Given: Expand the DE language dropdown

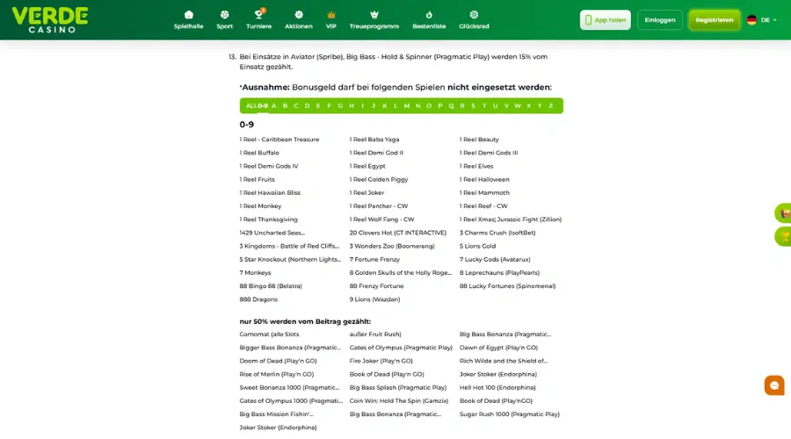Looking at the screenshot, I should point(762,19).
